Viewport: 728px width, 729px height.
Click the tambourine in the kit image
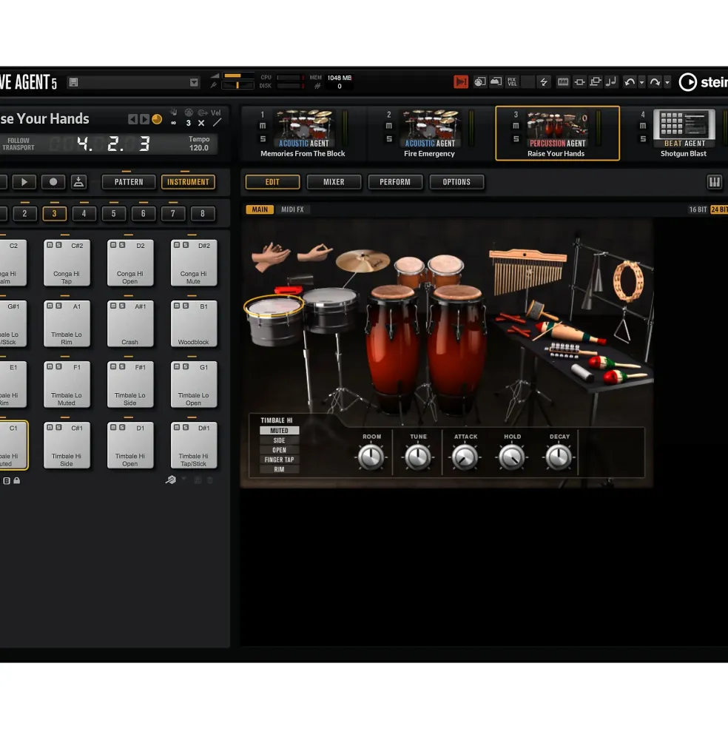point(629,280)
